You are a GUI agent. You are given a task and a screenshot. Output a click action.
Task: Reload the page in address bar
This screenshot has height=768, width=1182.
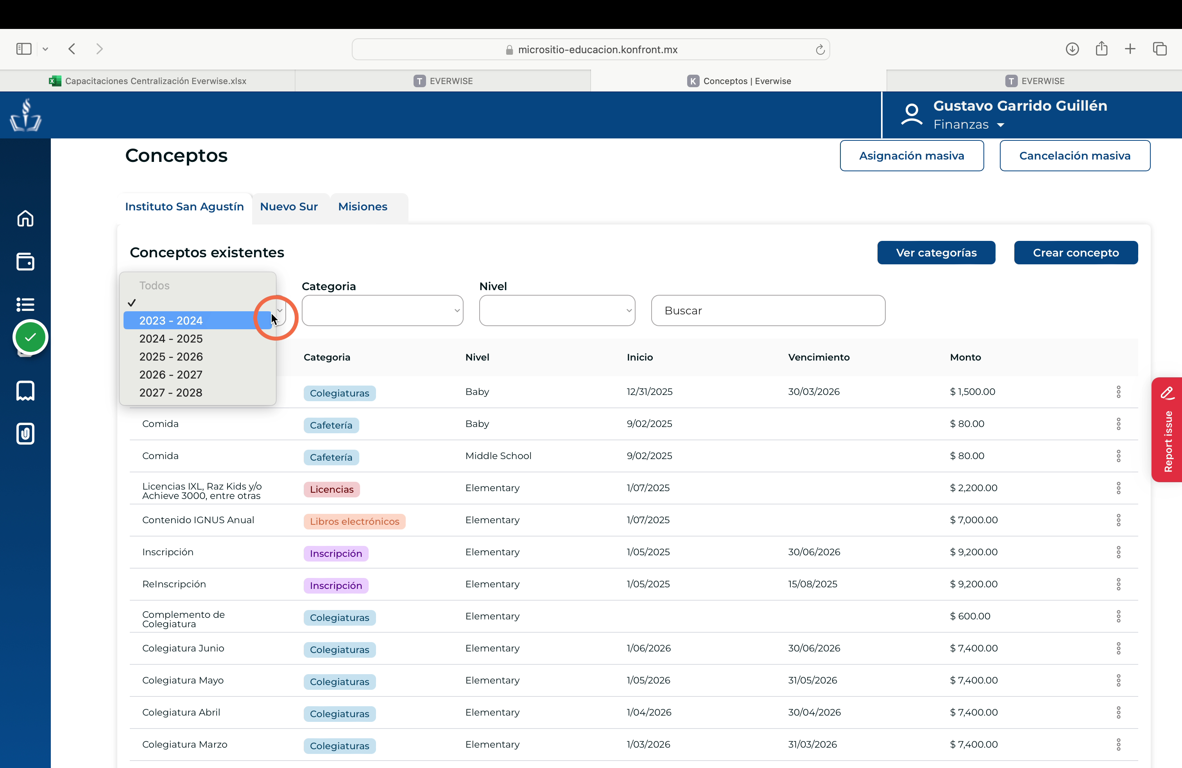(820, 49)
